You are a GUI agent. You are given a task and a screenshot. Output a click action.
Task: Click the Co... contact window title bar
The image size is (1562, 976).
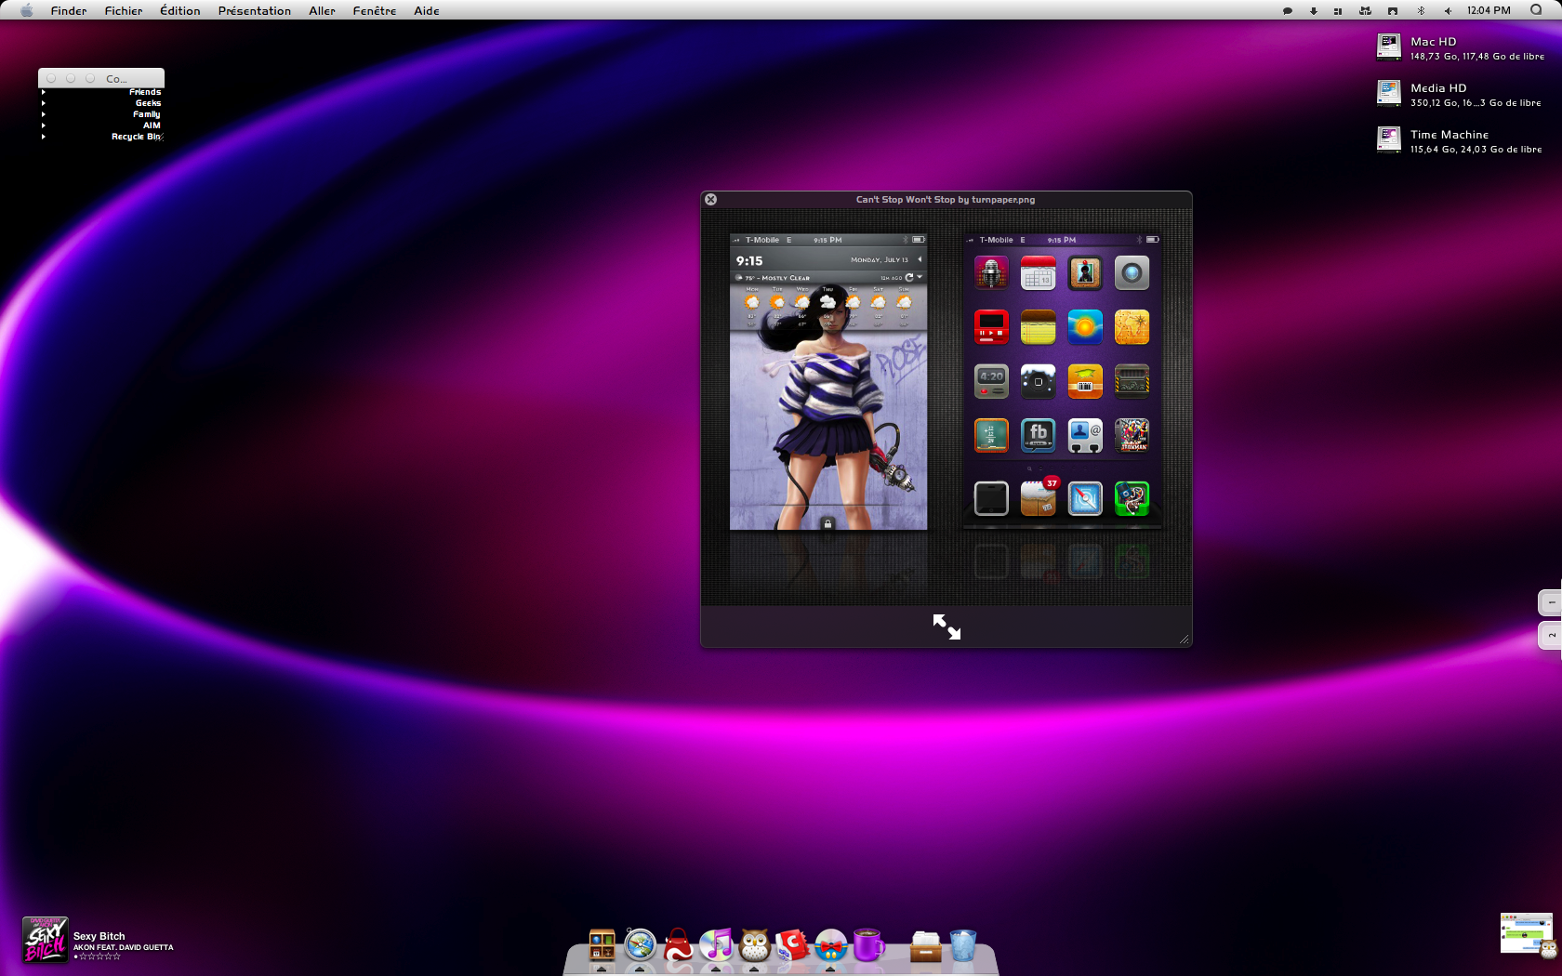point(101,78)
